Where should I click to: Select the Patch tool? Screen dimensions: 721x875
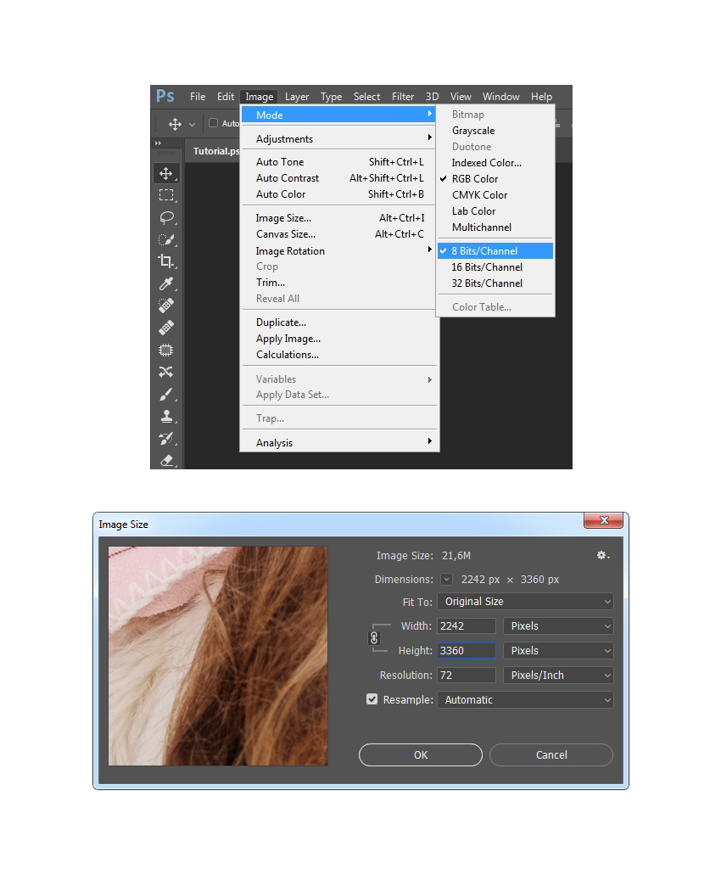click(166, 350)
